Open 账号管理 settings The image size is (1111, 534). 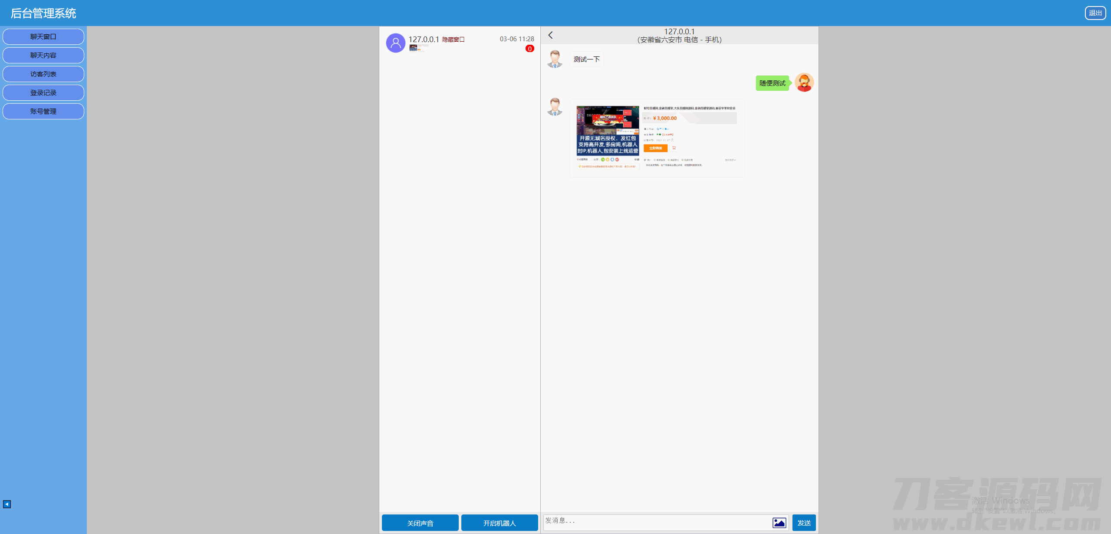coord(43,112)
